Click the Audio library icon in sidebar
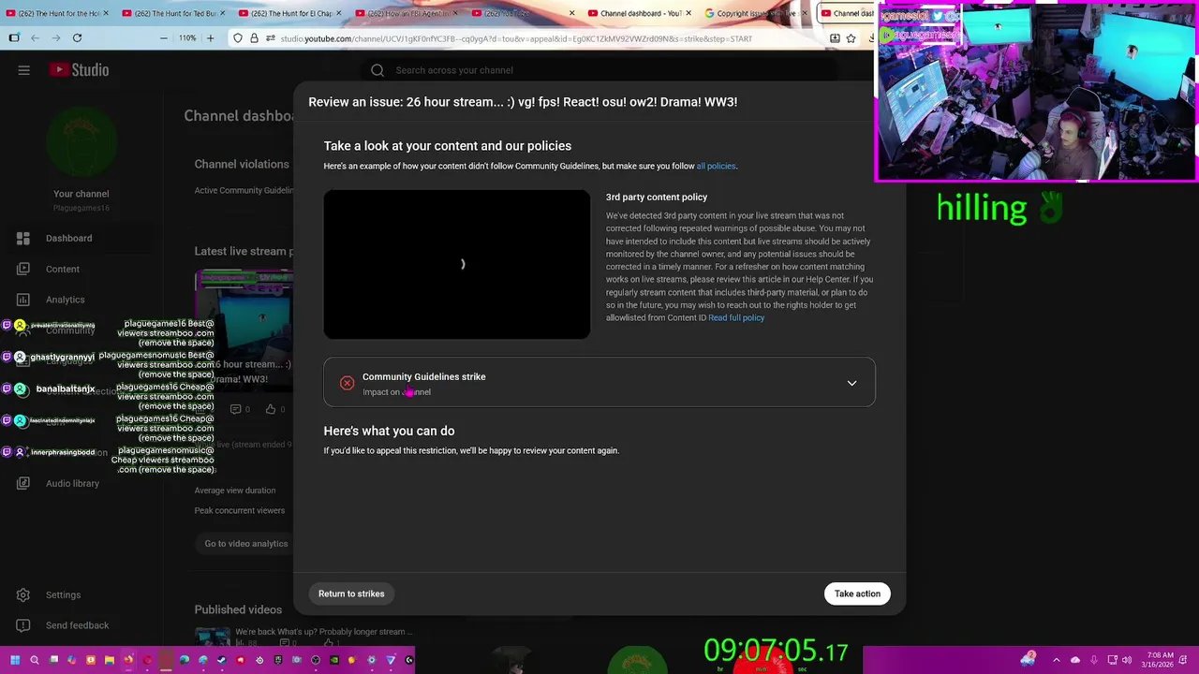 click(23, 483)
